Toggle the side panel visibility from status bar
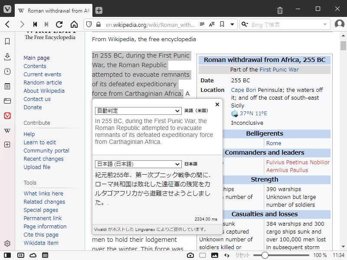The image size is (347, 260). (x=7, y=255)
